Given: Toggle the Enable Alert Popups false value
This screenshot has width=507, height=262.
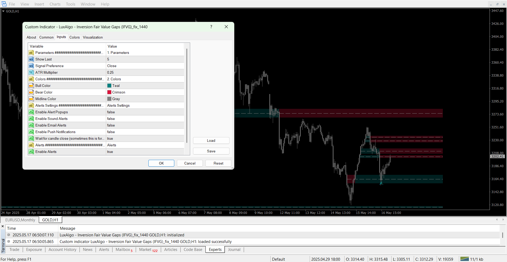Looking at the screenshot, I should (145, 112).
